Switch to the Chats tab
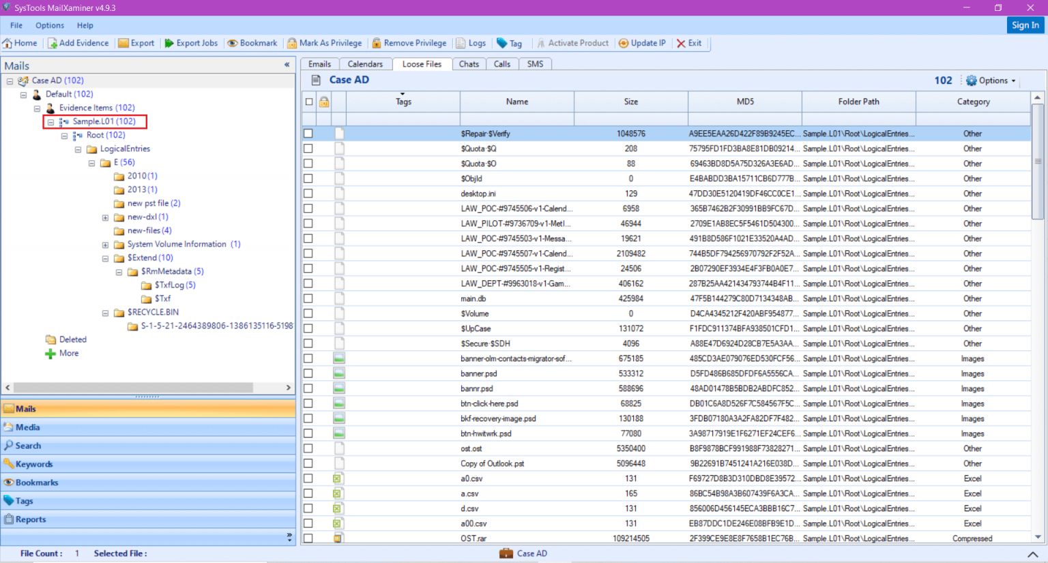The width and height of the screenshot is (1048, 563). [x=469, y=63]
